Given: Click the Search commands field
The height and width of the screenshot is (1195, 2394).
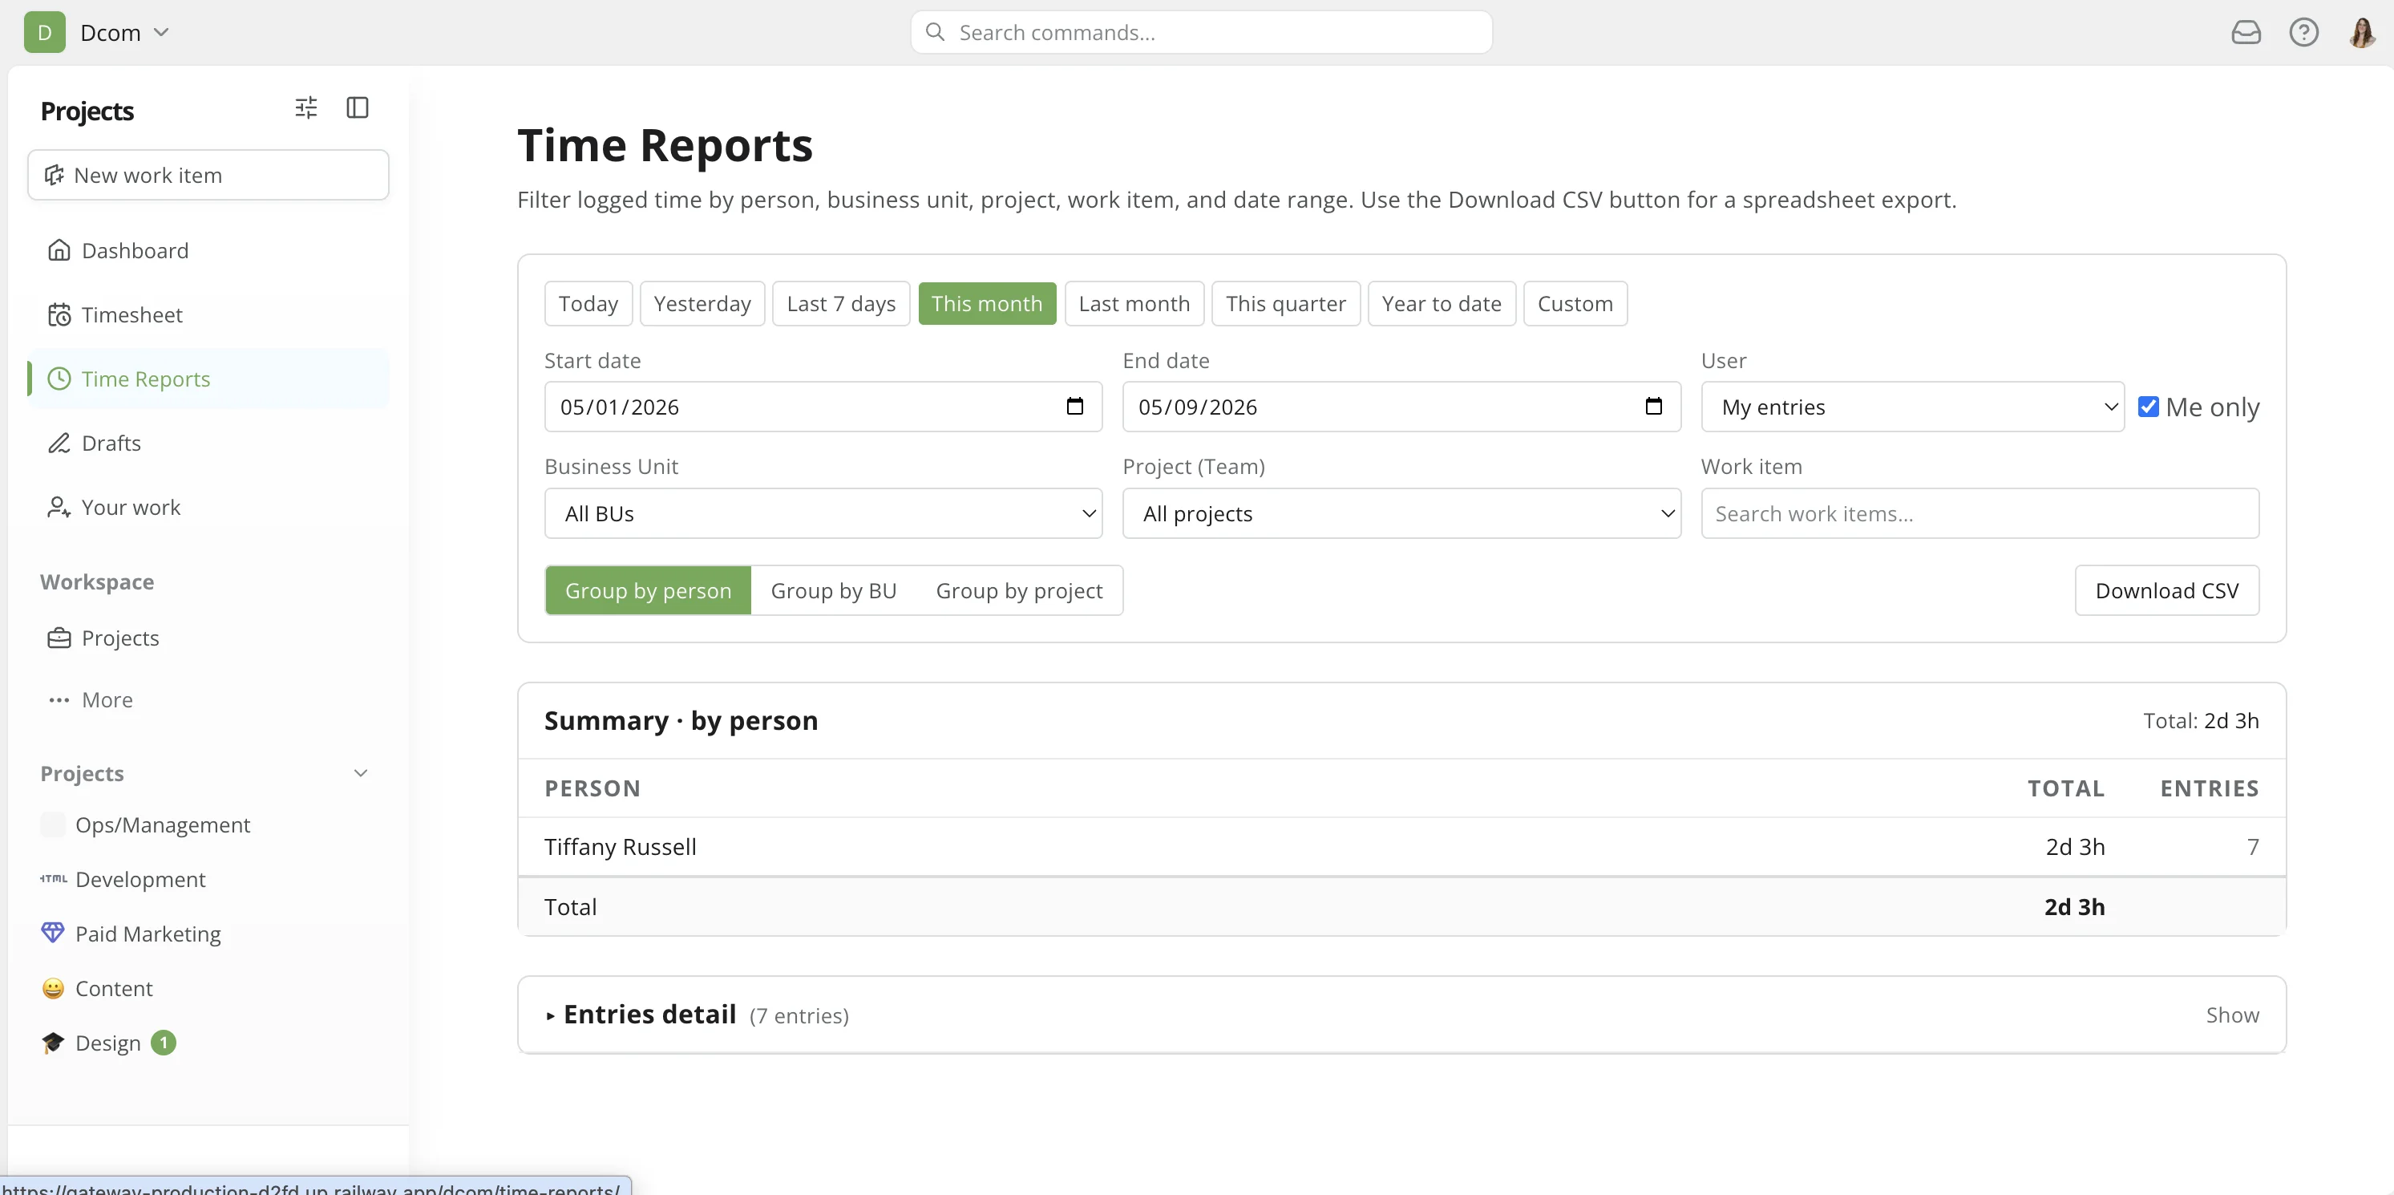Looking at the screenshot, I should (1201, 33).
